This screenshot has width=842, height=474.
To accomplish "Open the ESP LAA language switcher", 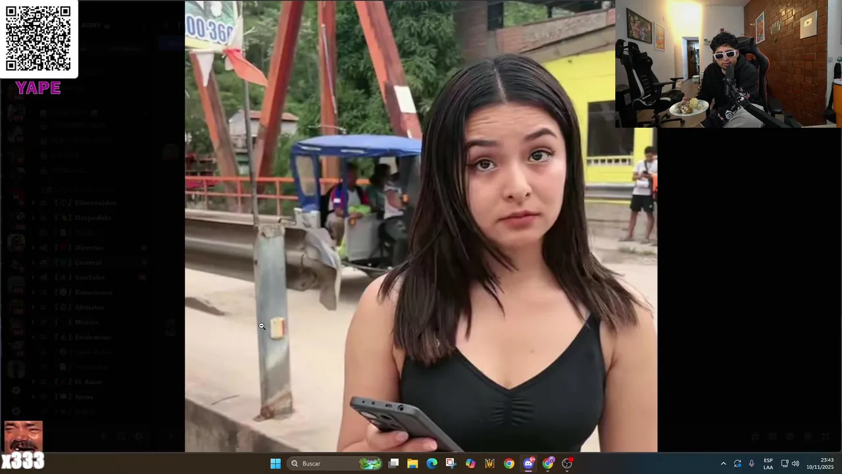I will pos(768,463).
